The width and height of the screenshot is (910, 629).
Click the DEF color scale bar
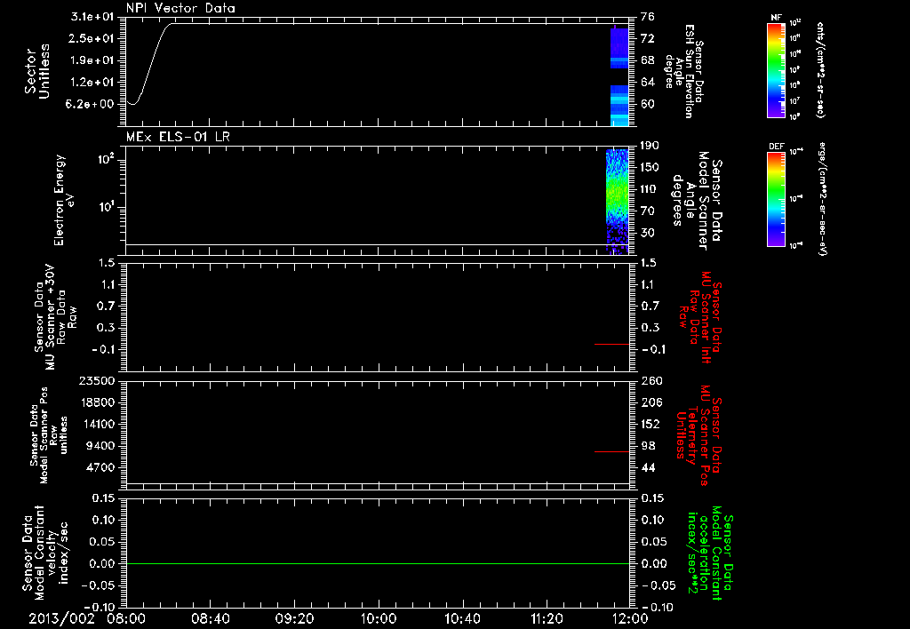point(776,200)
